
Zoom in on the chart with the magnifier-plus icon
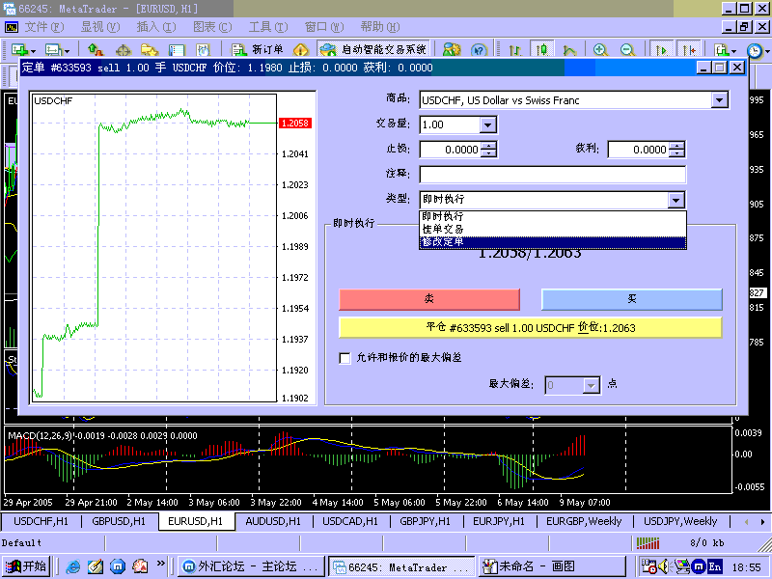pyautogui.click(x=598, y=48)
